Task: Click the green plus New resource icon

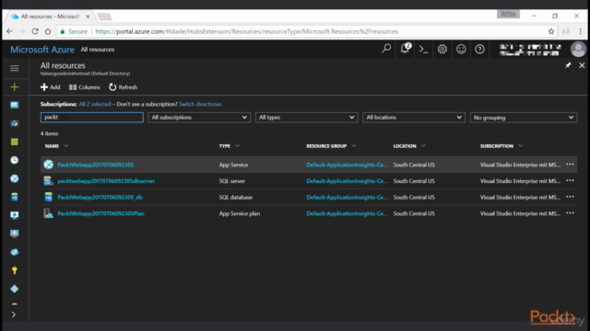Action: click(15, 87)
